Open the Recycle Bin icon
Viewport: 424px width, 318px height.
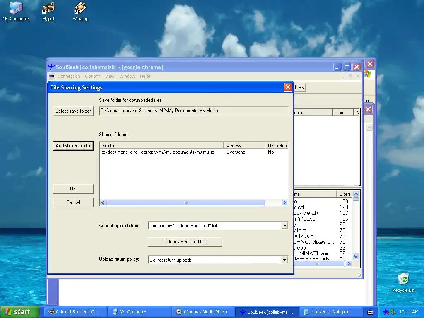[x=403, y=282]
